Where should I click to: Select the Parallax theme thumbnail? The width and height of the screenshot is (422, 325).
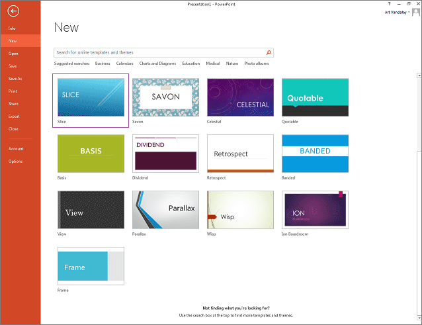pyautogui.click(x=165, y=210)
